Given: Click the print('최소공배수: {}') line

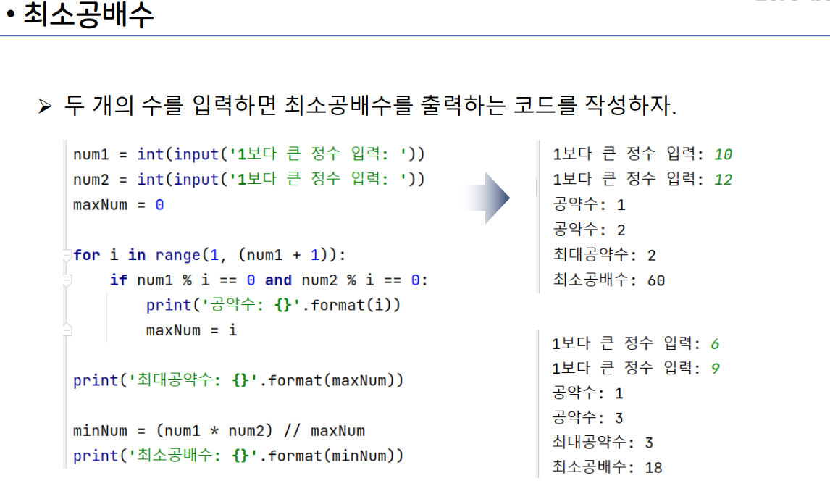Looking at the screenshot, I should pos(238,456).
